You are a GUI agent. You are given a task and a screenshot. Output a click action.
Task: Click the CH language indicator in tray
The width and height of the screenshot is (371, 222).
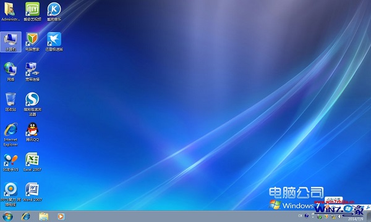coord(300,216)
